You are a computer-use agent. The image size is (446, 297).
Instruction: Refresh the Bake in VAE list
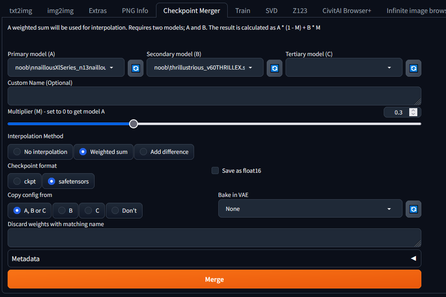click(413, 209)
